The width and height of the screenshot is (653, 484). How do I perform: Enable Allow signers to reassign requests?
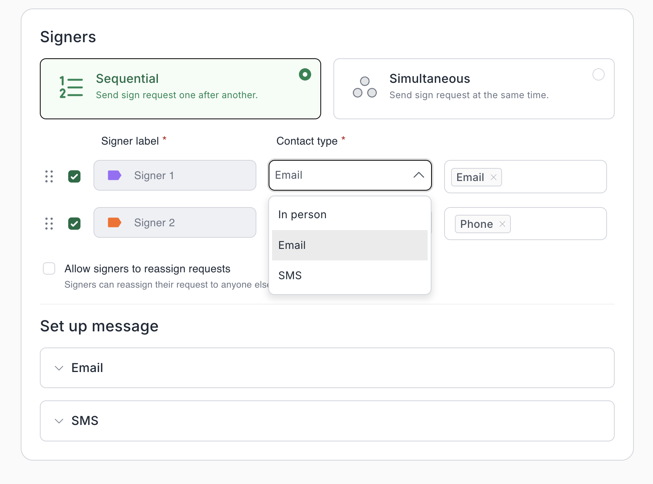point(49,268)
